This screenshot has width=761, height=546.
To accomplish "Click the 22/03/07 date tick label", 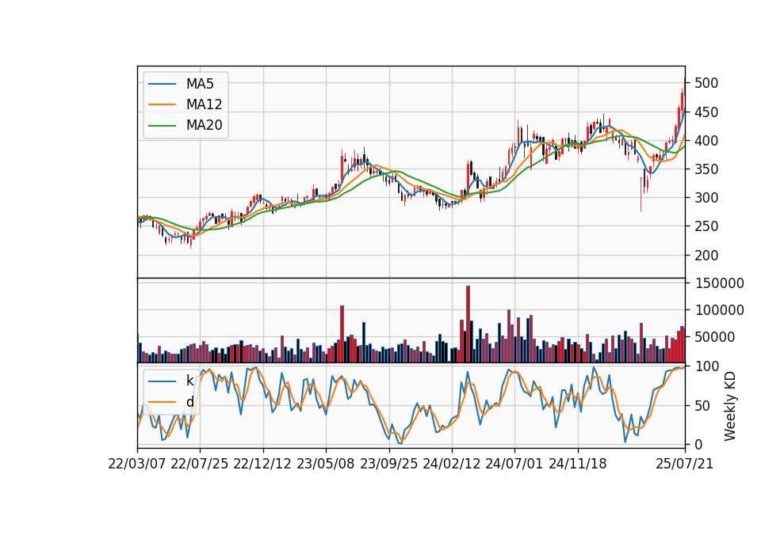I will point(137,464).
